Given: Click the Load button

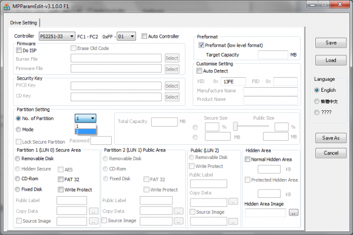Looking at the screenshot, I should tap(331, 60).
